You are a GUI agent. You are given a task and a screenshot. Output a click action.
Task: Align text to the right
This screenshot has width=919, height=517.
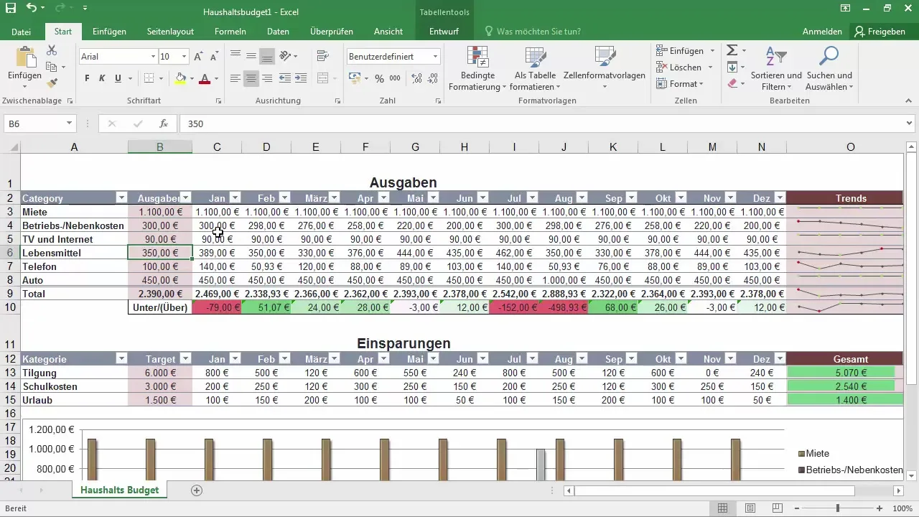click(x=267, y=78)
